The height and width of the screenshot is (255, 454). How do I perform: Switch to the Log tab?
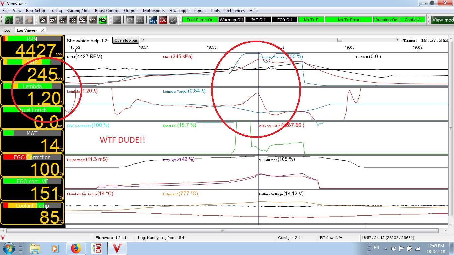point(7,30)
